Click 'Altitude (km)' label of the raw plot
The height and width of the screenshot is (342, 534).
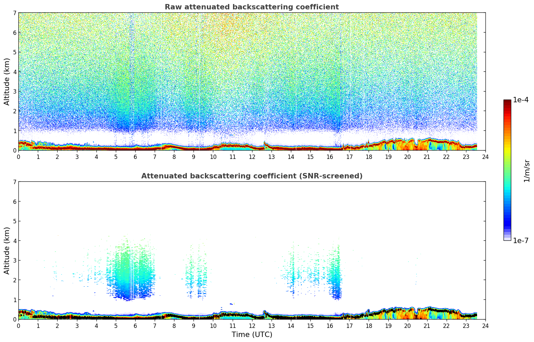click(x=7, y=81)
